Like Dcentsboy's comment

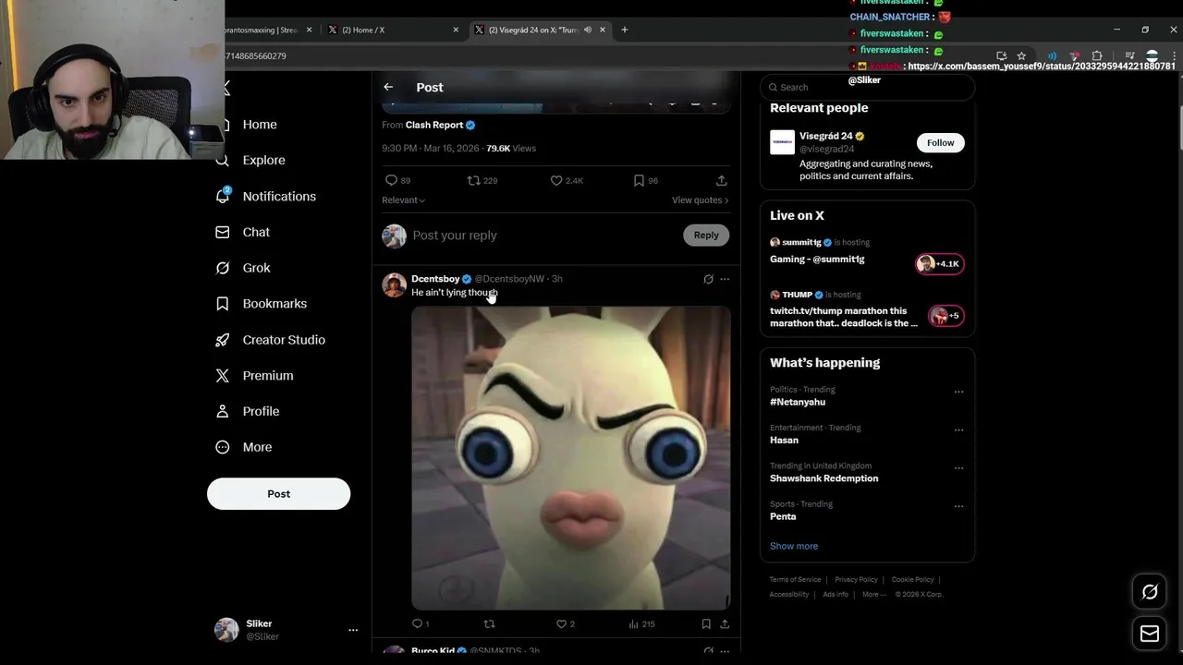561,624
